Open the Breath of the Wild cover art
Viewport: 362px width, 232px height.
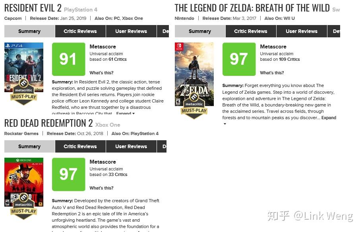[x=194, y=74]
